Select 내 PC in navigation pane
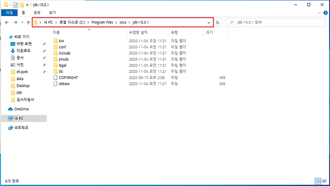The image size is (330, 186). pos(24,118)
